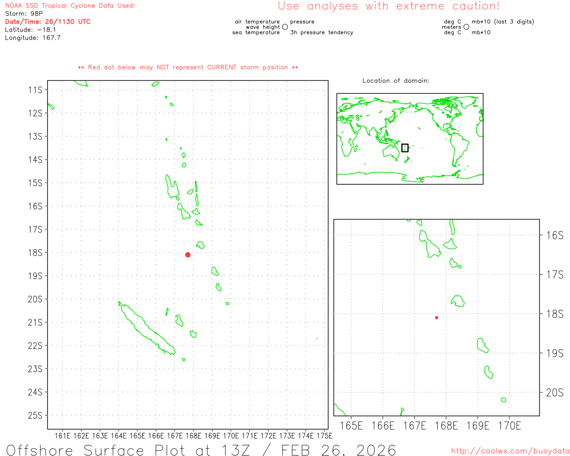Screen dimensions: 570x456
Task: Click the legend circle beside 'mb*10 (last 3 digits)'
Action: pyautogui.click(x=466, y=27)
